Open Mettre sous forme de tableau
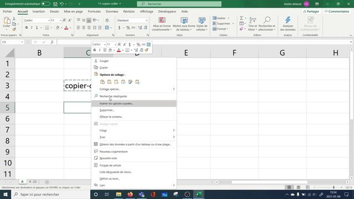This screenshot has width=354, height=199. coord(184,24)
